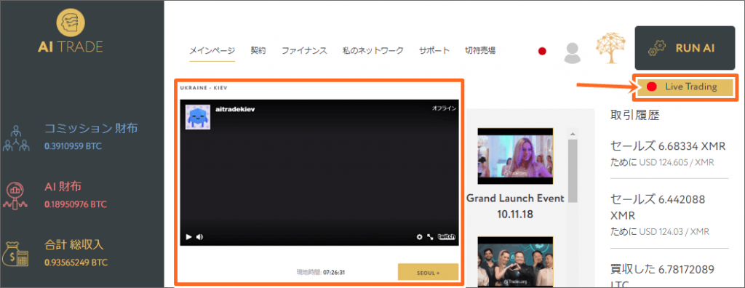Click the 0.18950976 BTC value
Screen dimensions: 745x288
(76, 204)
